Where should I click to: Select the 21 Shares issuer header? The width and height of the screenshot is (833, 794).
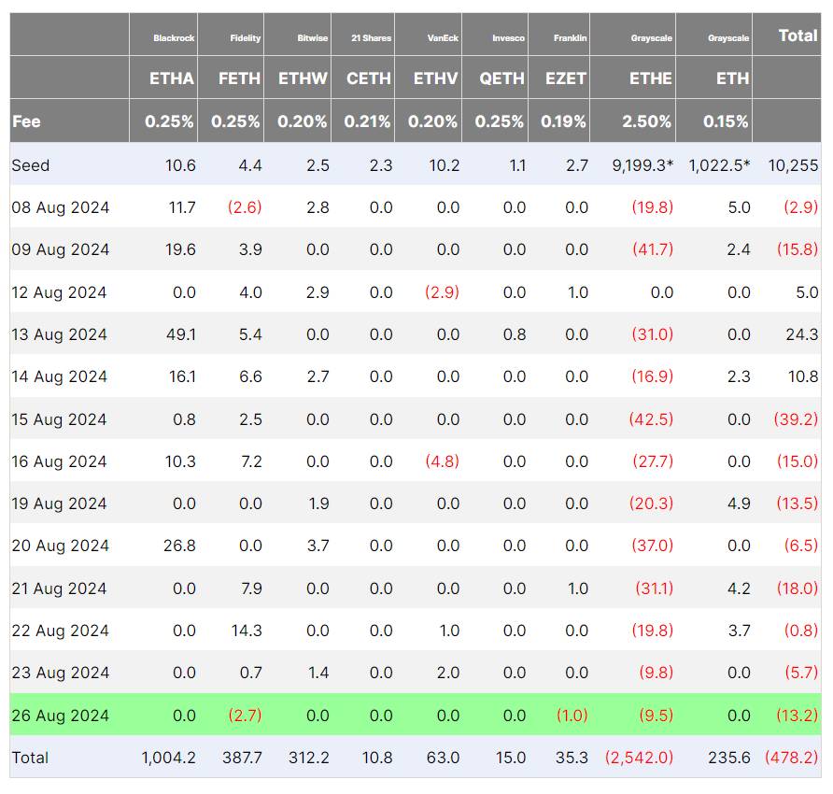pyautogui.click(x=371, y=38)
